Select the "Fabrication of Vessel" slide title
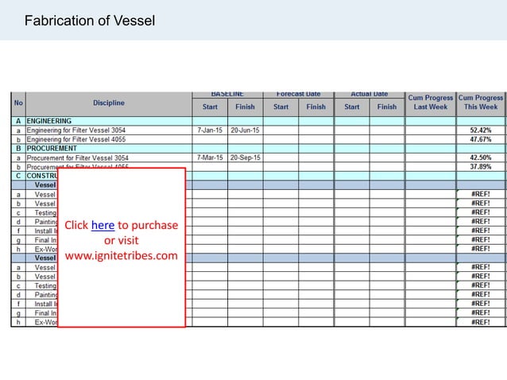 (x=90, y=20)
